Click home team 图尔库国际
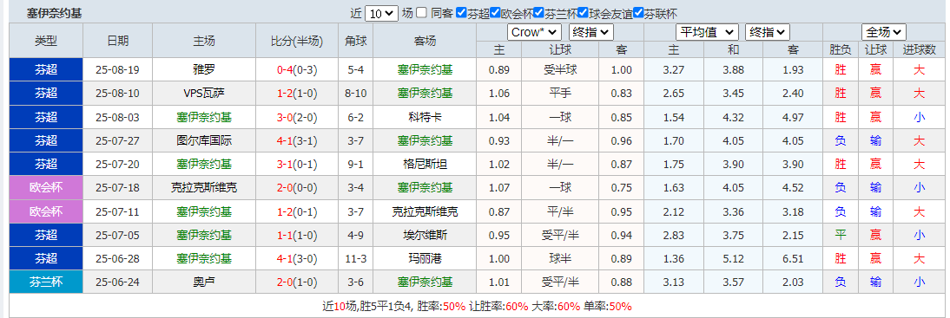Screen dimensions: 950x318 203,141
